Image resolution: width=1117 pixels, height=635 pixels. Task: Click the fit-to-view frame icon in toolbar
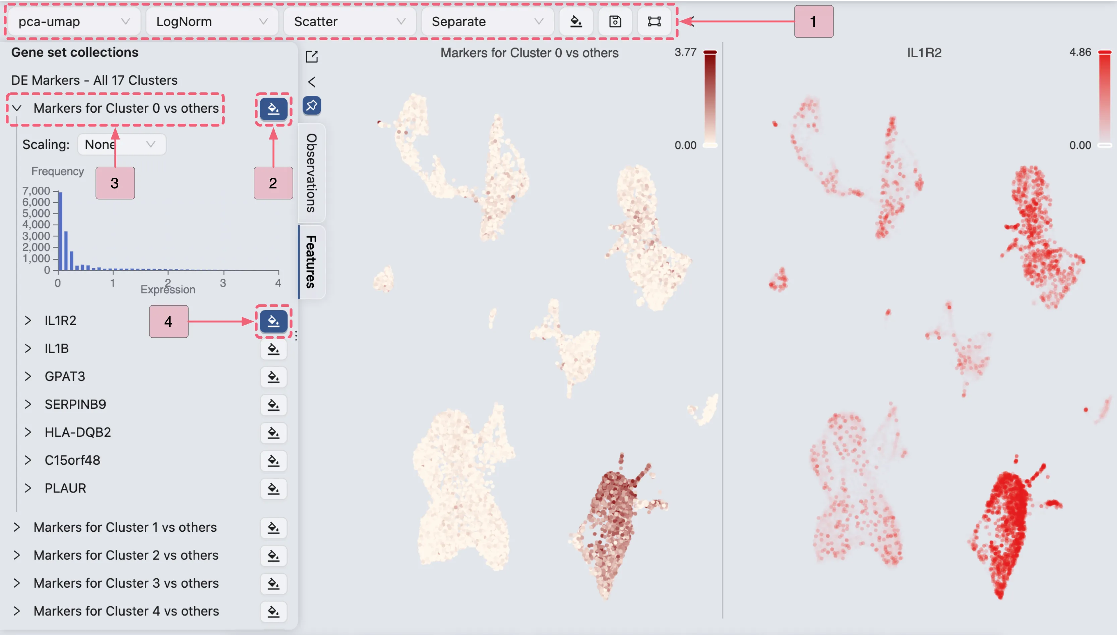coord(654,21)
